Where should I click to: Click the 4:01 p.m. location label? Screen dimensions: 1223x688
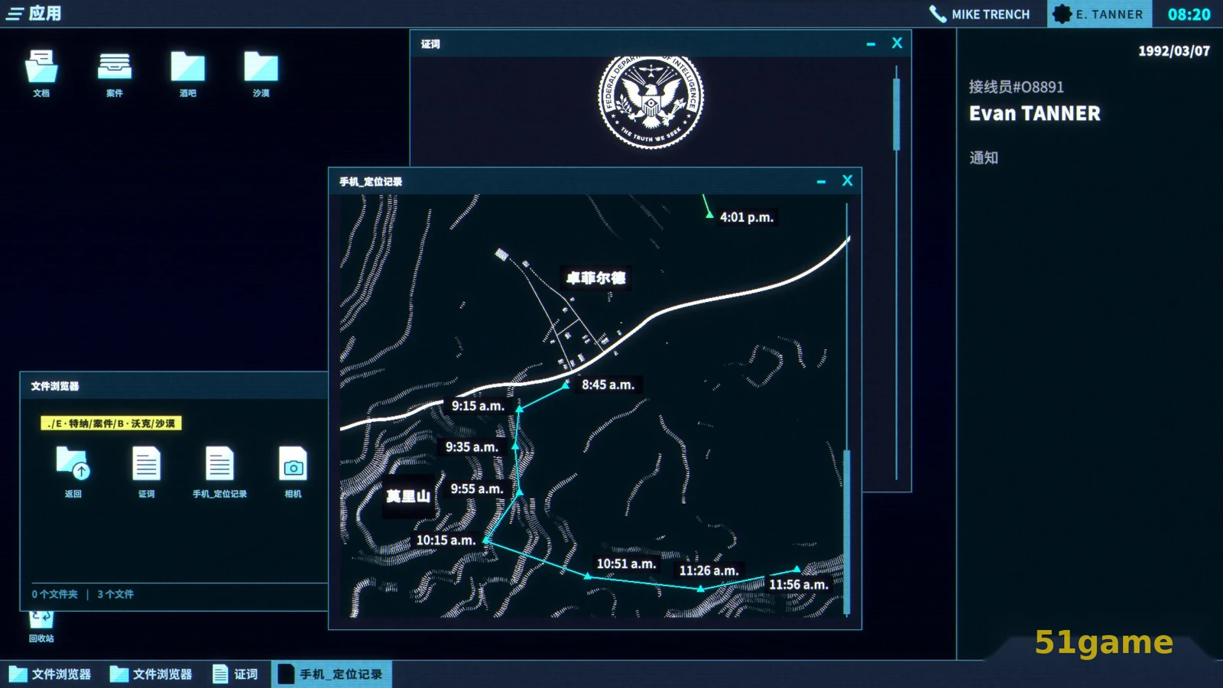point(747,218)
